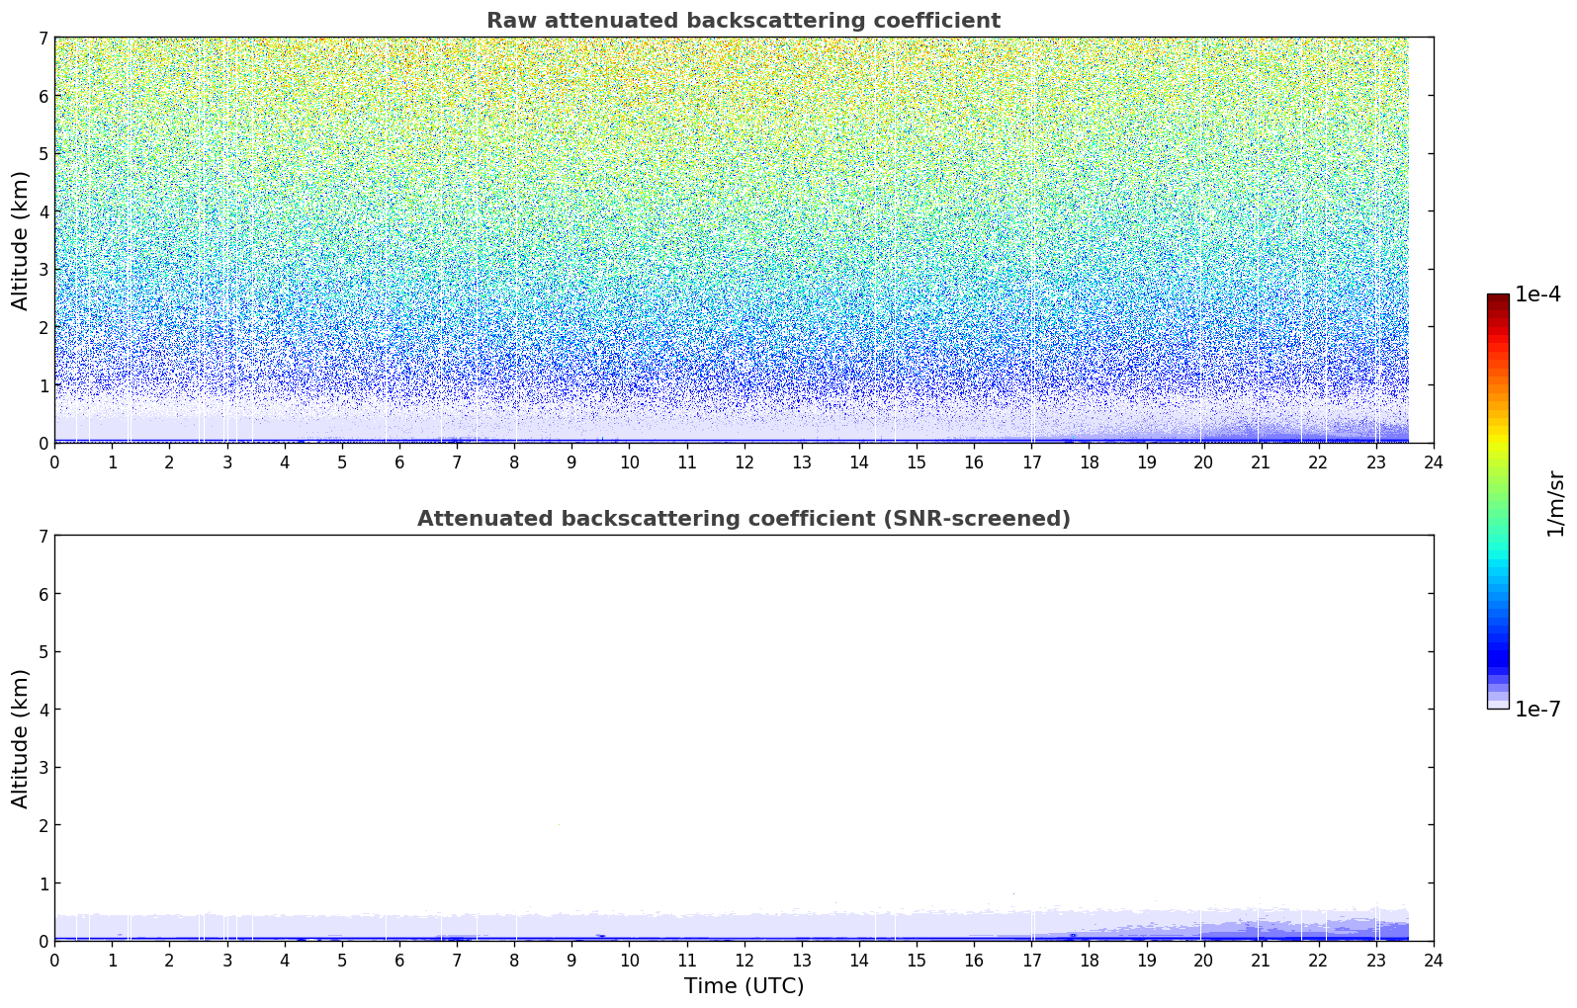This screenshot has height=1008, width=1577.
Task: Click the dark red top of colorbar
Action: point(1497,300)
